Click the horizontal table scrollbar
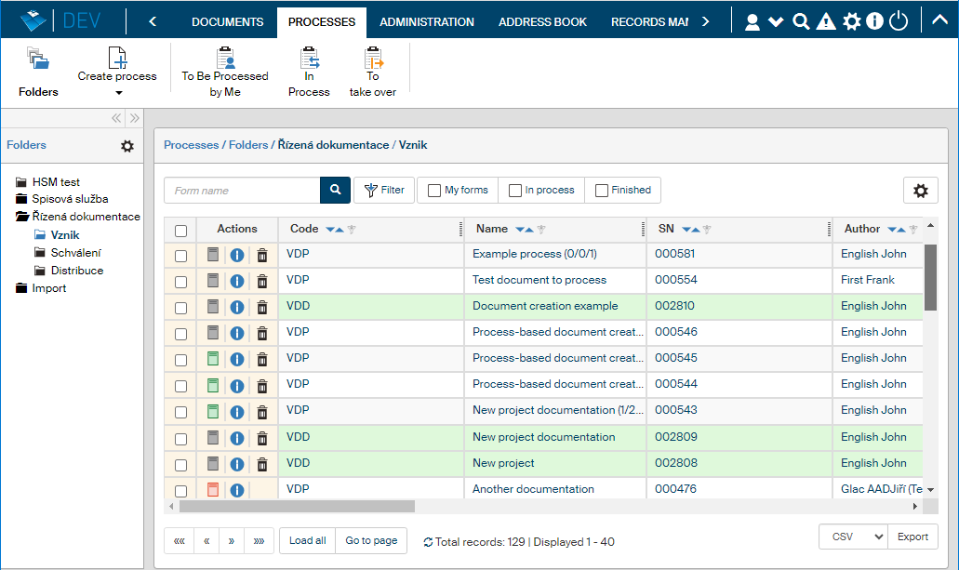959x570 pixels. coord(297,507)
